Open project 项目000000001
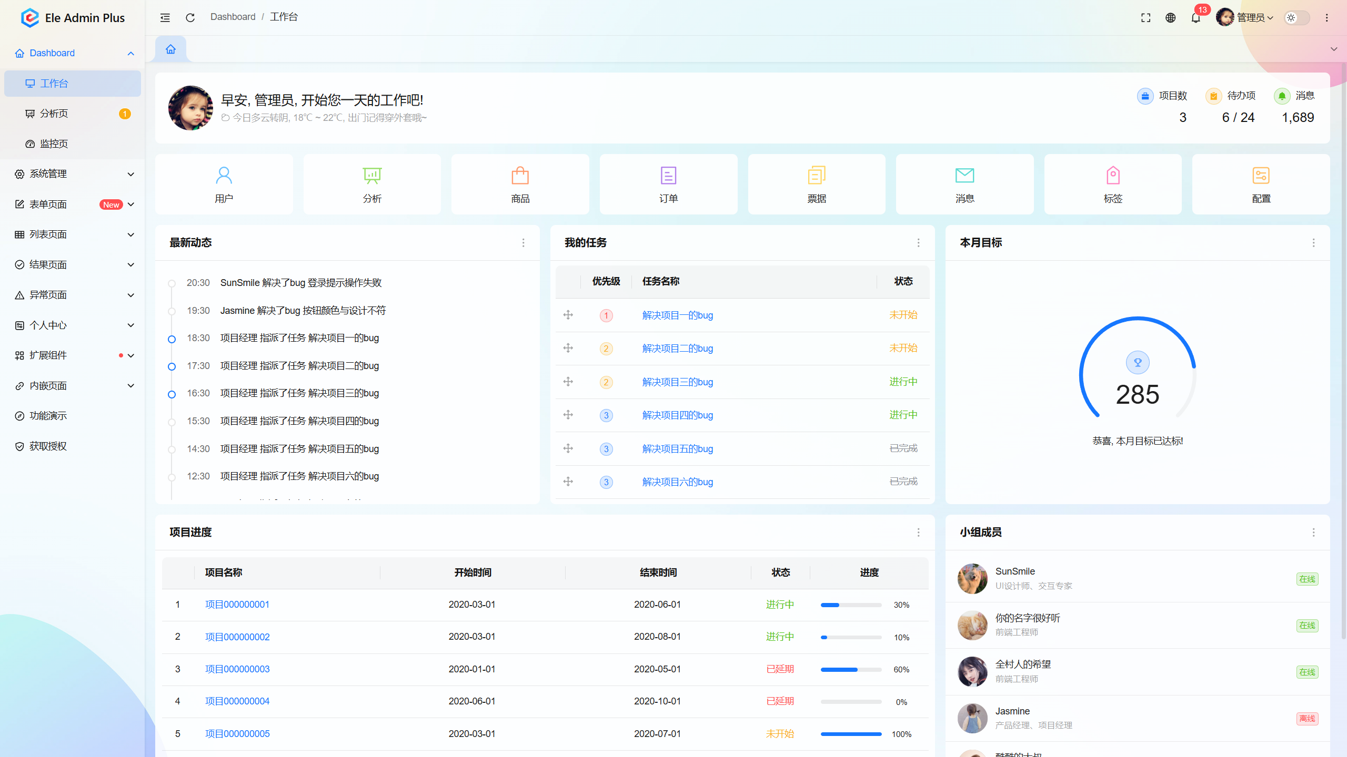 pyautogui.click(x=237, y=605)
